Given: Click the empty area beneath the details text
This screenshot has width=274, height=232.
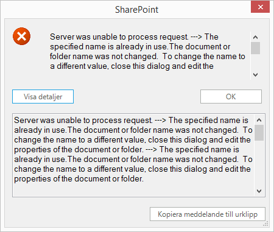Looking at the screenshot, I should [x=133, y=190].
